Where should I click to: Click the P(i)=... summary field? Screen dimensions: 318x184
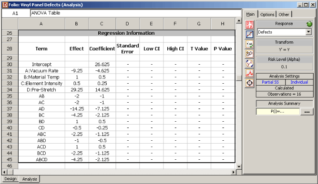click(277, 111)
